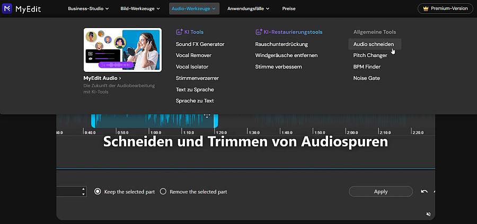Click the 0:50.0 timeline label
The width and height of the screenshot is (477, 224).
coord(123,133)
